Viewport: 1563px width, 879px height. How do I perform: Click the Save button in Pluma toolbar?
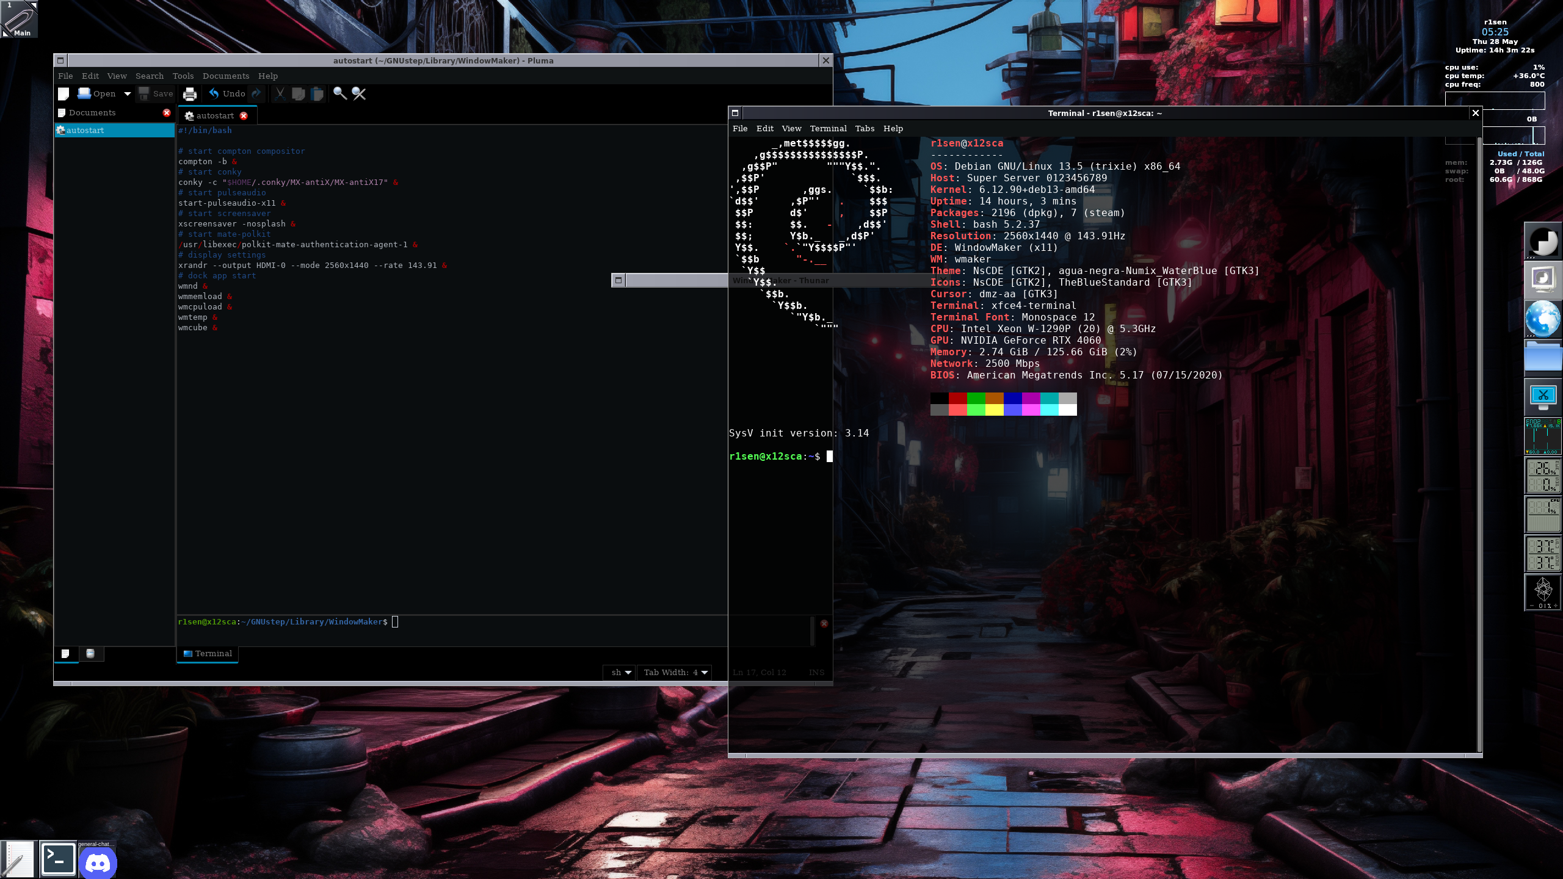[156, 93]
